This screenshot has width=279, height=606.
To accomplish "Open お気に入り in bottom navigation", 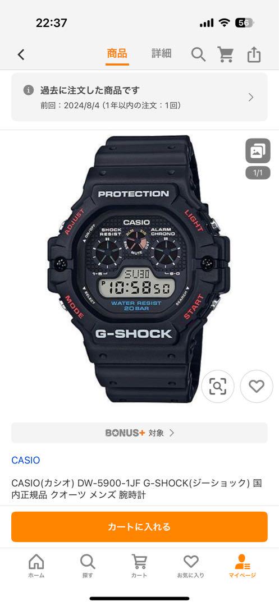I will tap(190, 566).
